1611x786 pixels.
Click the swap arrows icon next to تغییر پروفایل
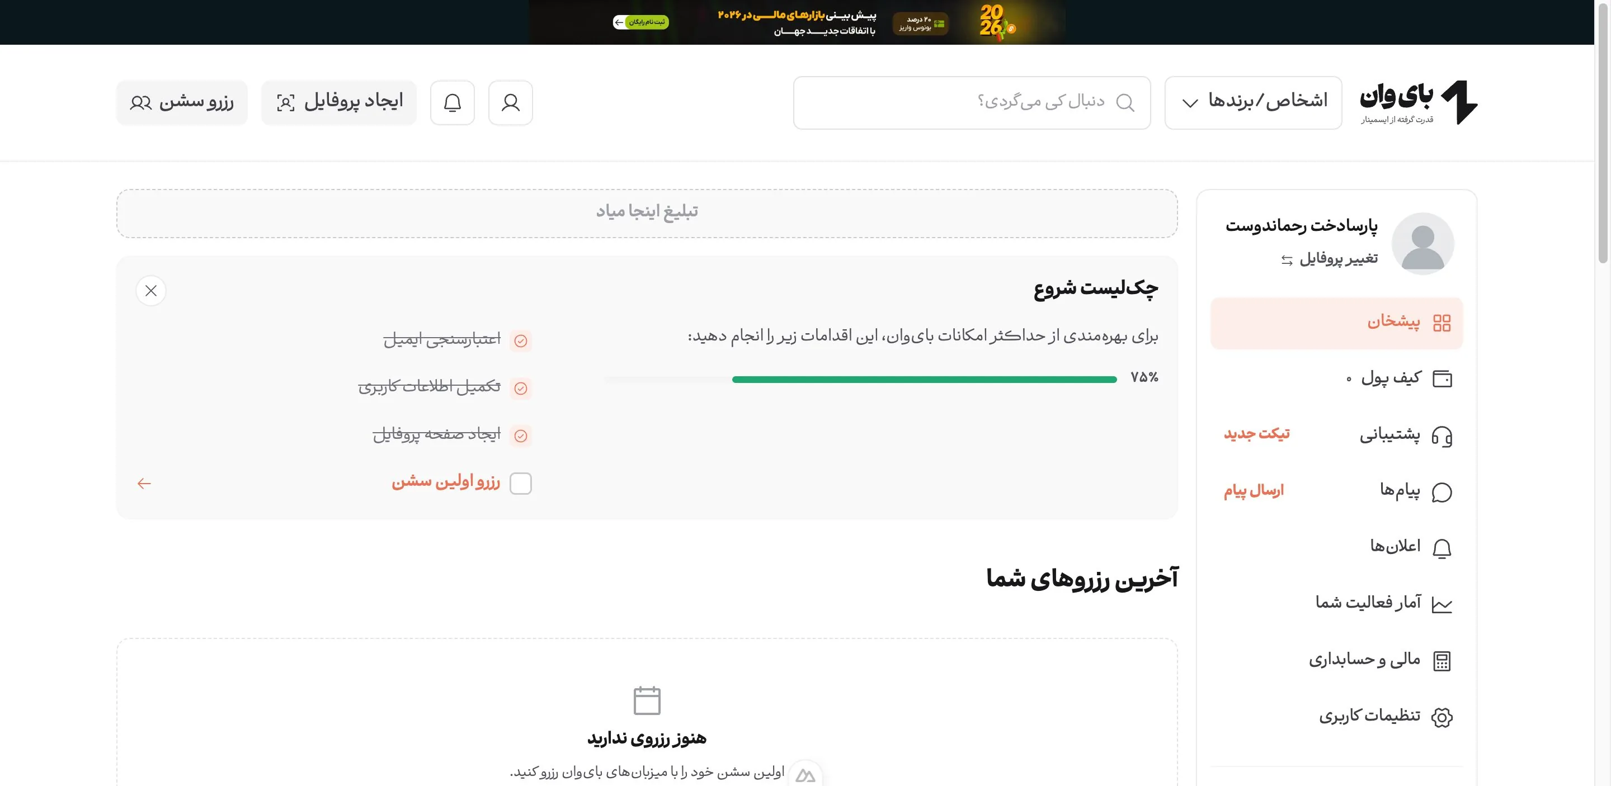[1287, 260]
